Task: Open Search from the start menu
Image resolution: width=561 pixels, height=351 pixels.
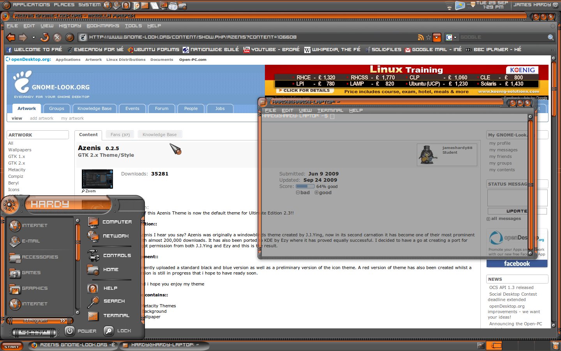Action: 106,301
